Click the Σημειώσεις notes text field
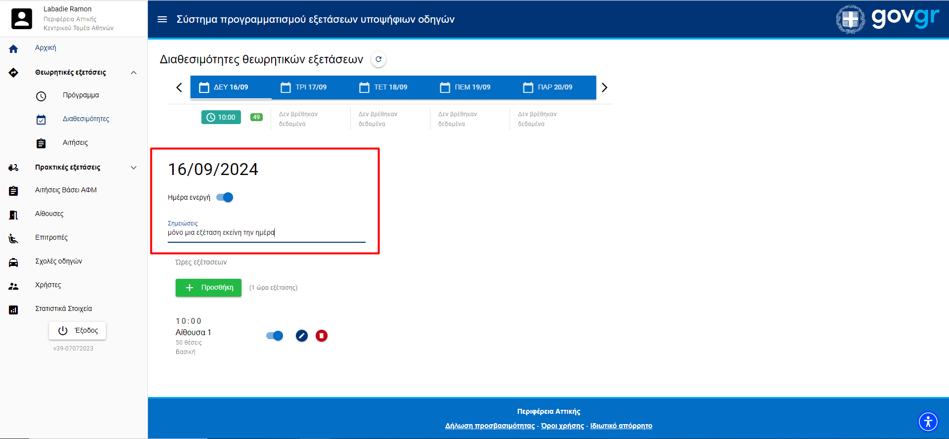The height and width of the screenshot is (439, 949). 266,233
